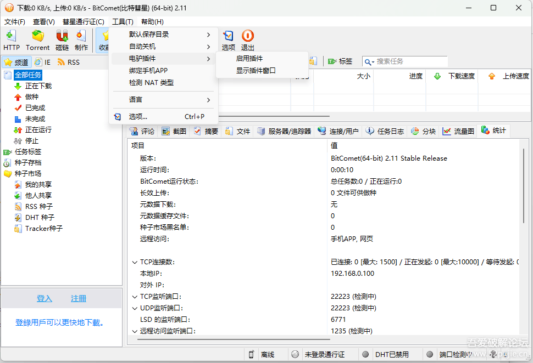Open 种子存档 torrent archive
This screenshot has width=533, height=363.
(23, 163)
